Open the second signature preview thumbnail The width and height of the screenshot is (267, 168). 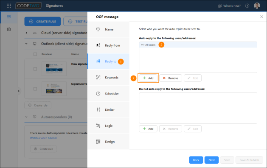coord(54,89)
